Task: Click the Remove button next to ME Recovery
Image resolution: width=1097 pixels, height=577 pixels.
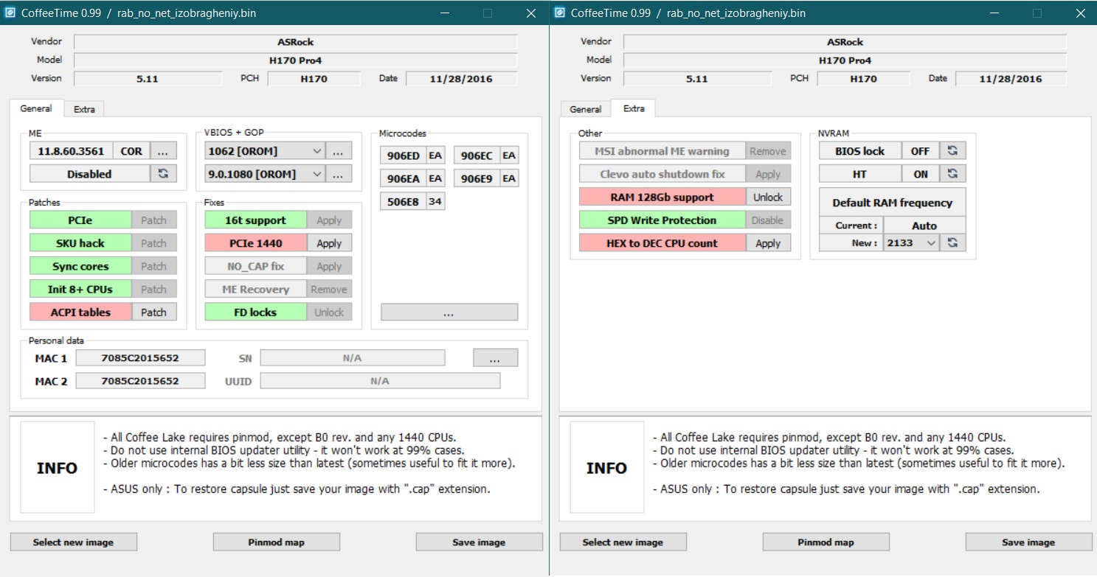Action: coord(329,289)
